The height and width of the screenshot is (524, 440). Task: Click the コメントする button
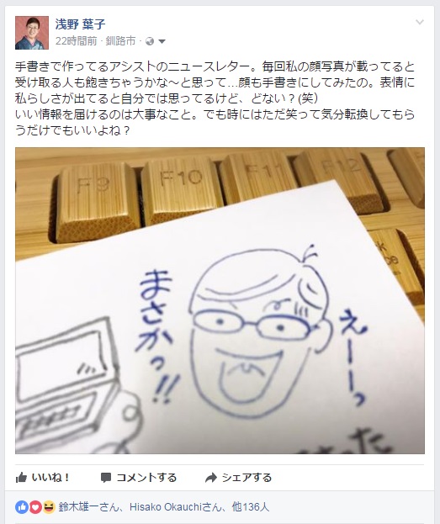pyautogui.click(x=139, y=478)
